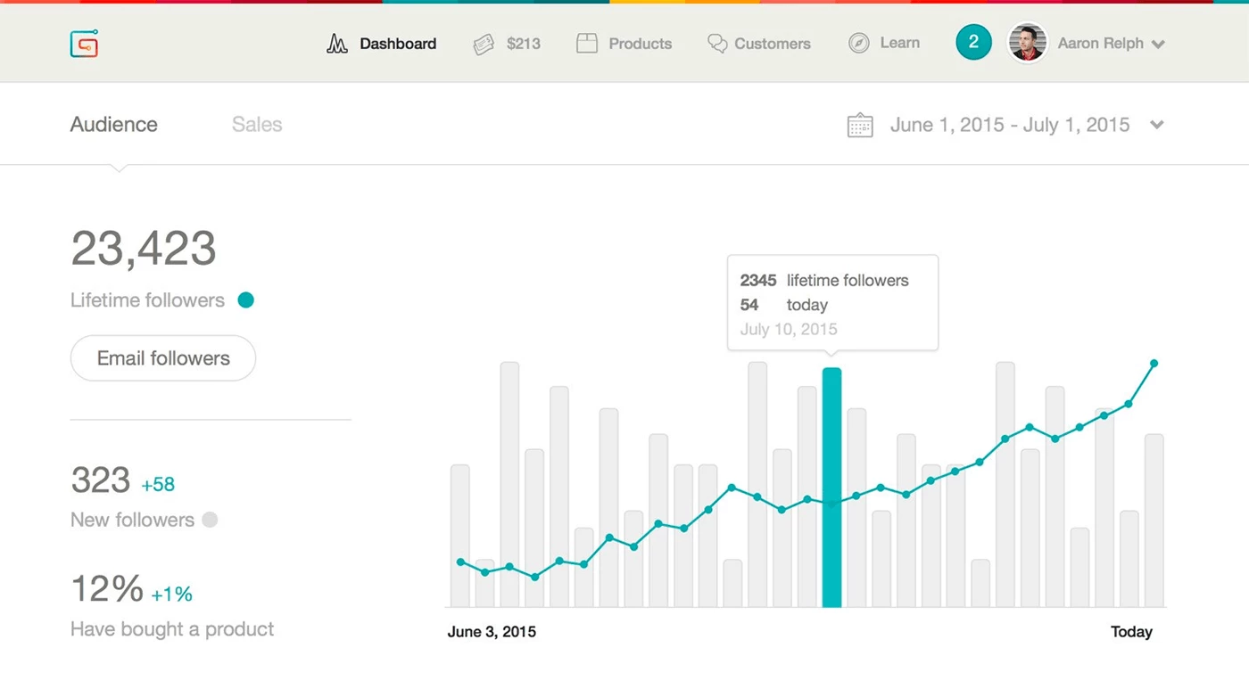Click the last data point on line chart
Viewport: 1249px width, 697px height.
pos(1154,364)
